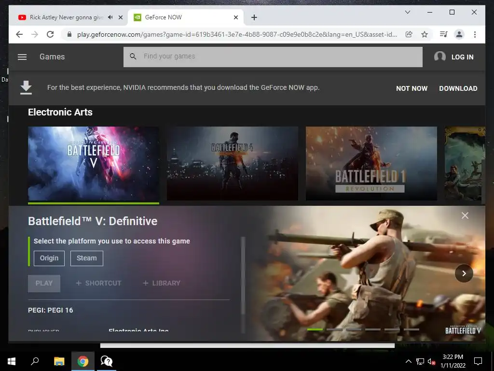Click the user avatar icon beside LOG IN
The width and height of the screenshot is (494, 371).
pos(440,57)
